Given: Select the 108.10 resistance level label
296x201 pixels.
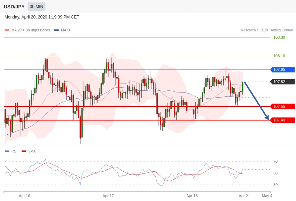Looking at the screenshot, I should [x=279, y=56].
